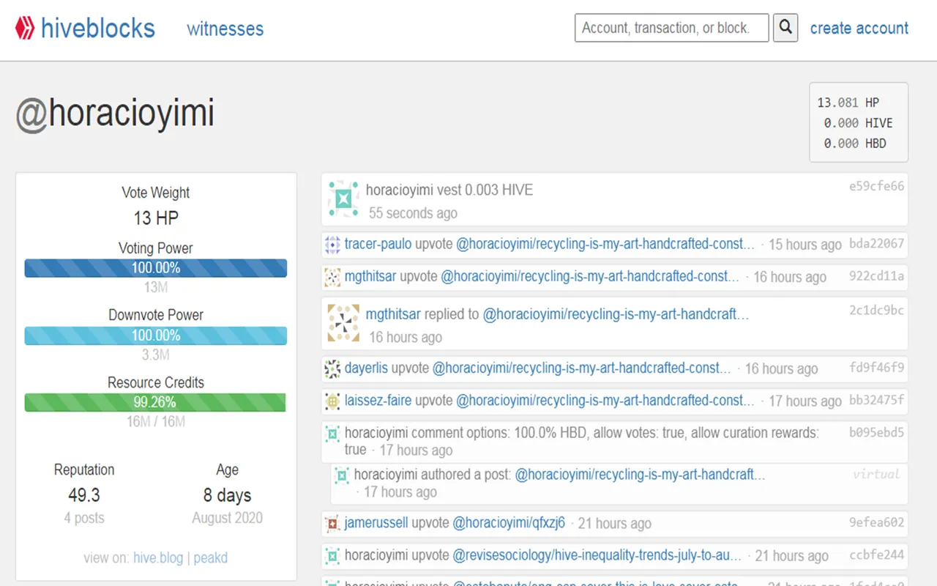Click the Voting Power progress bar

coord(156,268)
